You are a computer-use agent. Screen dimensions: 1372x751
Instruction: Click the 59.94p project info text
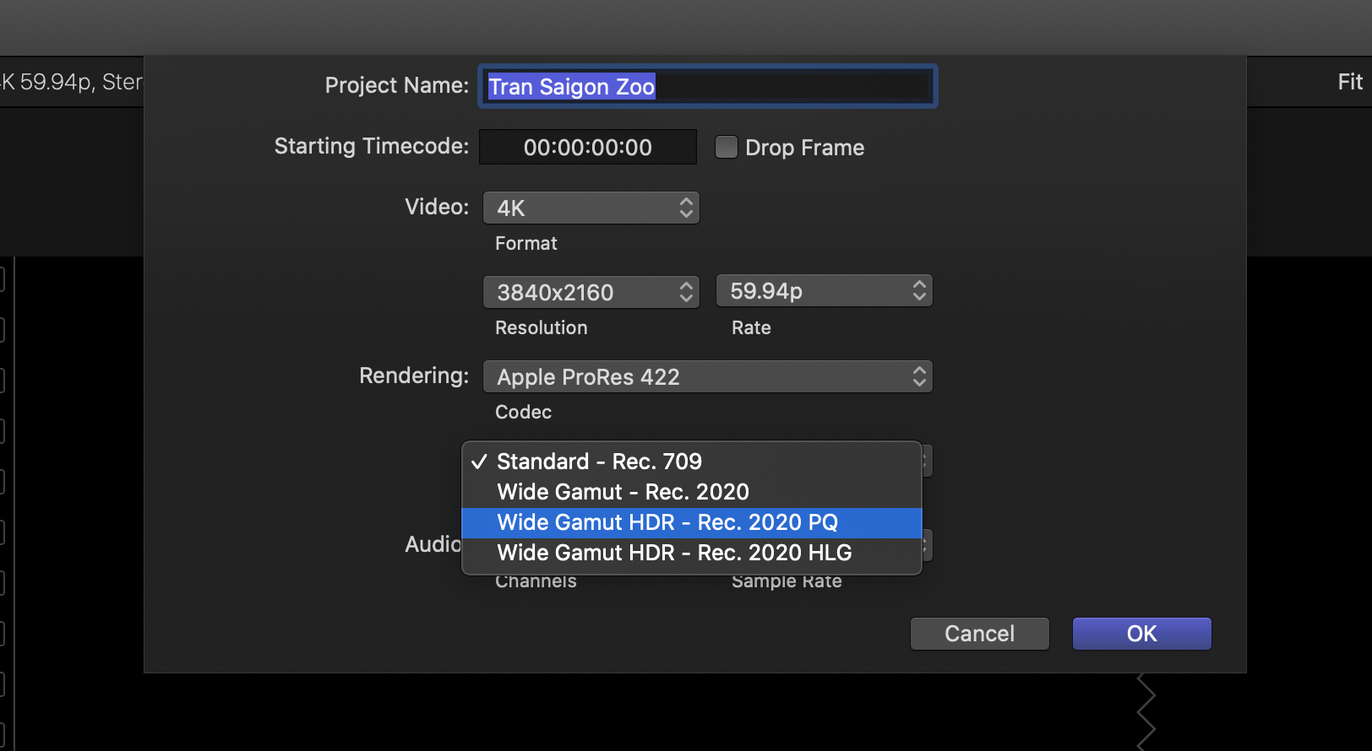(56, 82)
